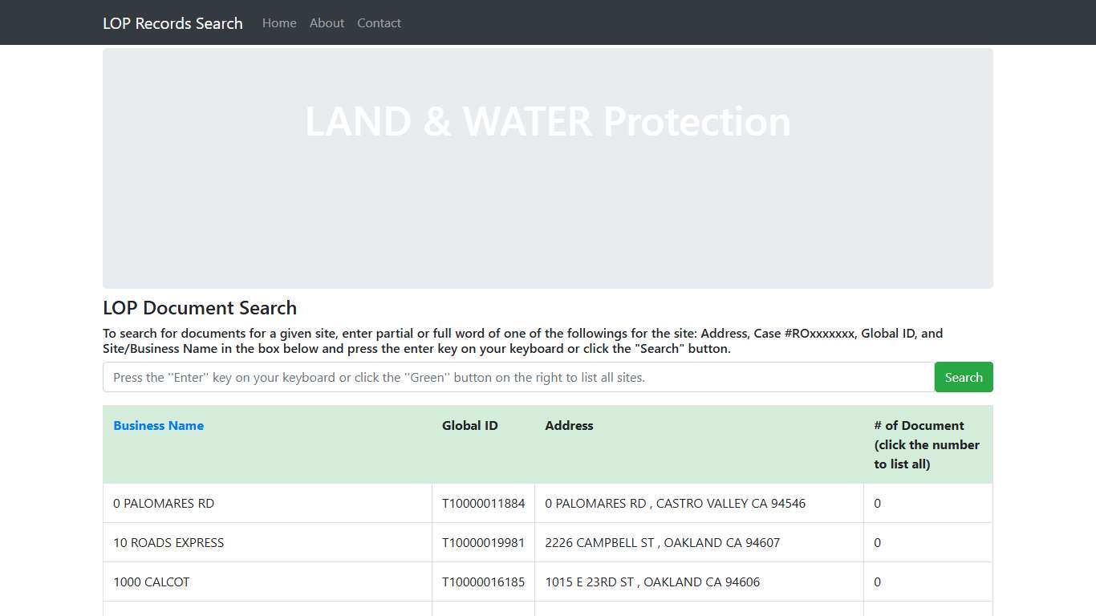Screen dimensions: 1096x616
Task: Select the 0 PALOMARES RD business name cell
Action: 164,504
